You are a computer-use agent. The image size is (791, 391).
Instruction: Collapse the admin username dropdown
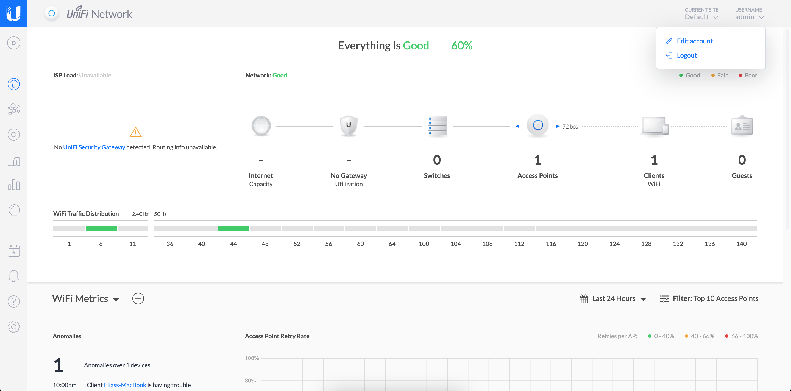pyautogui.click(x=749, y=14)
